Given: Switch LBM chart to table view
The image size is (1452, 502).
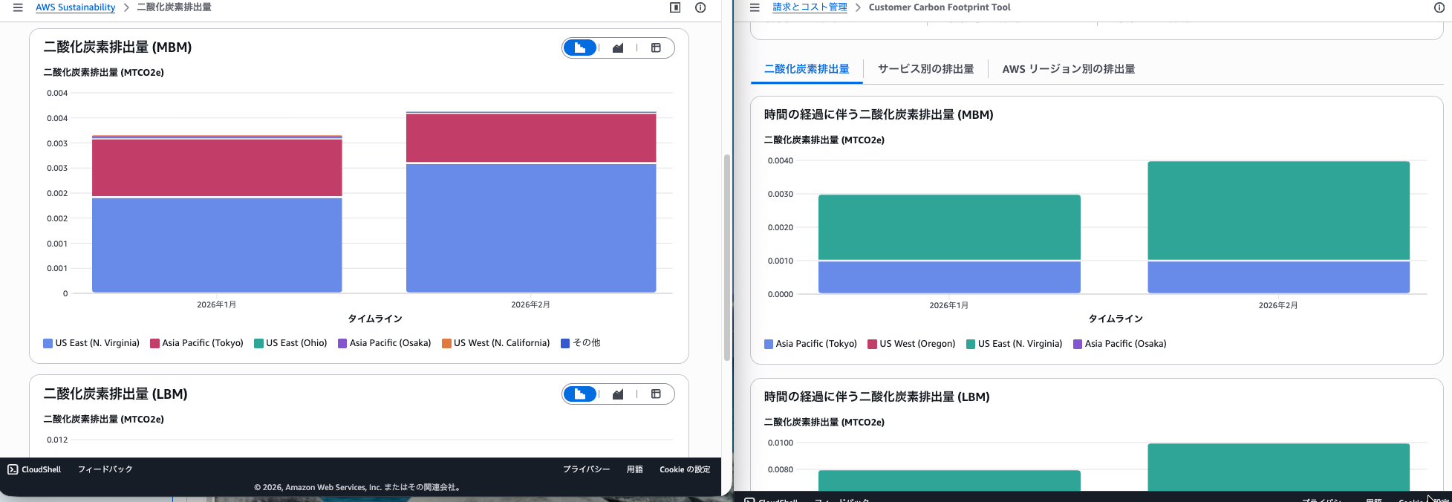Looking at the screenshot, I should coord(656,394).
